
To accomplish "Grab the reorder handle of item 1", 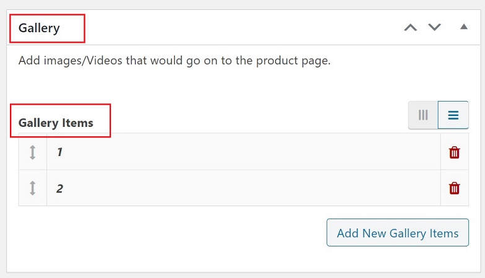I will point(33,152).
